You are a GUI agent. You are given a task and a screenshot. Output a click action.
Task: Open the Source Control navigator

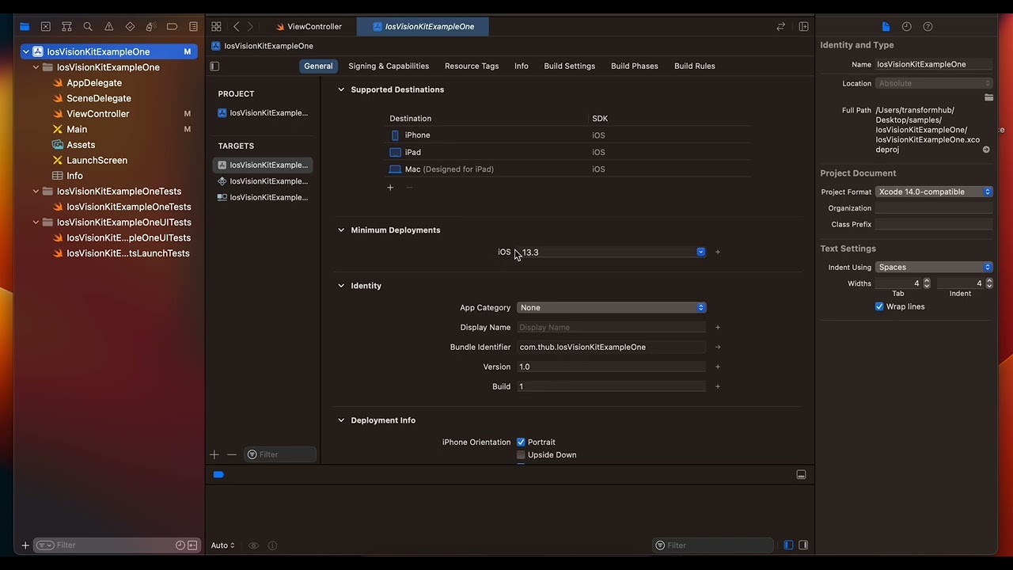pos(46,26)
